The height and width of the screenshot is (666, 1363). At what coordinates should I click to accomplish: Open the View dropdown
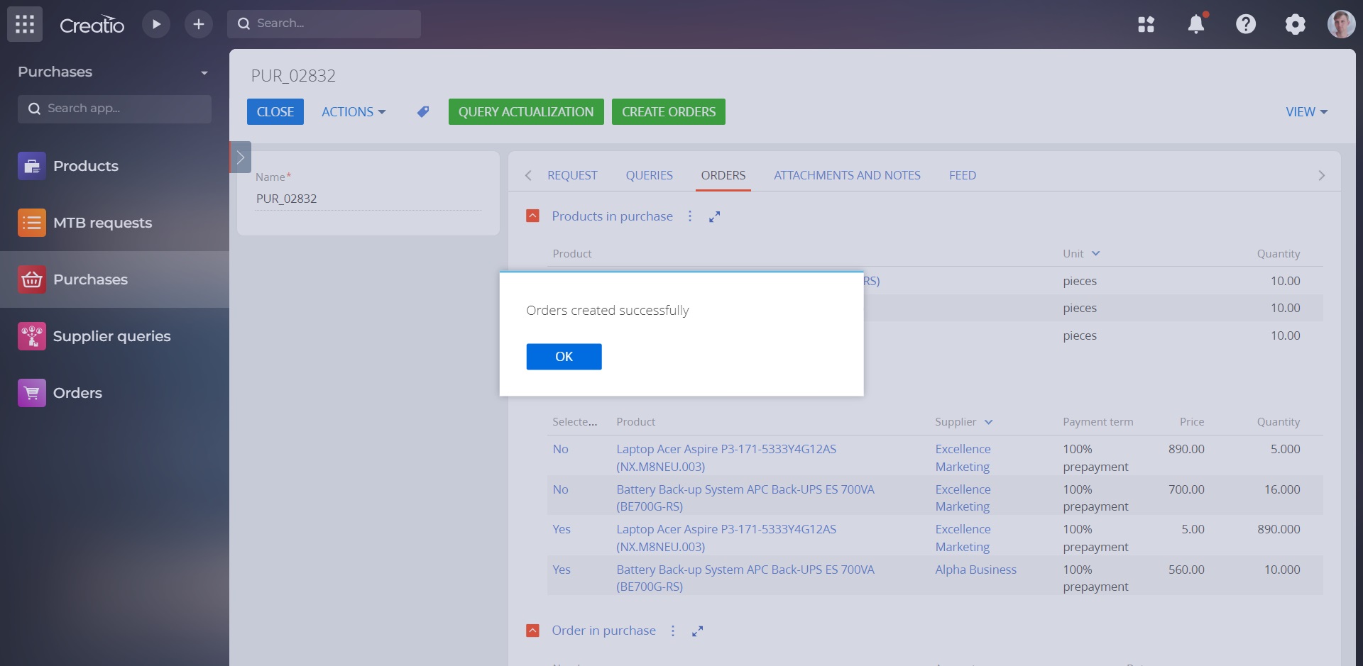(1305, 111)
